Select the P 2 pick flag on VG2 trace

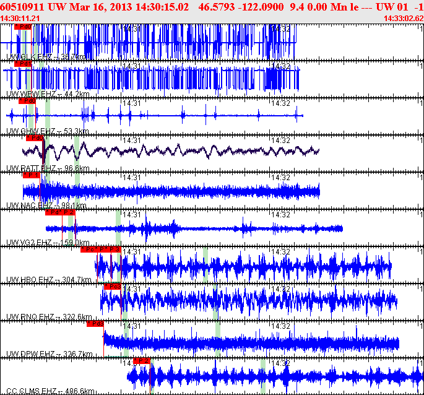[x=69, y=212]
